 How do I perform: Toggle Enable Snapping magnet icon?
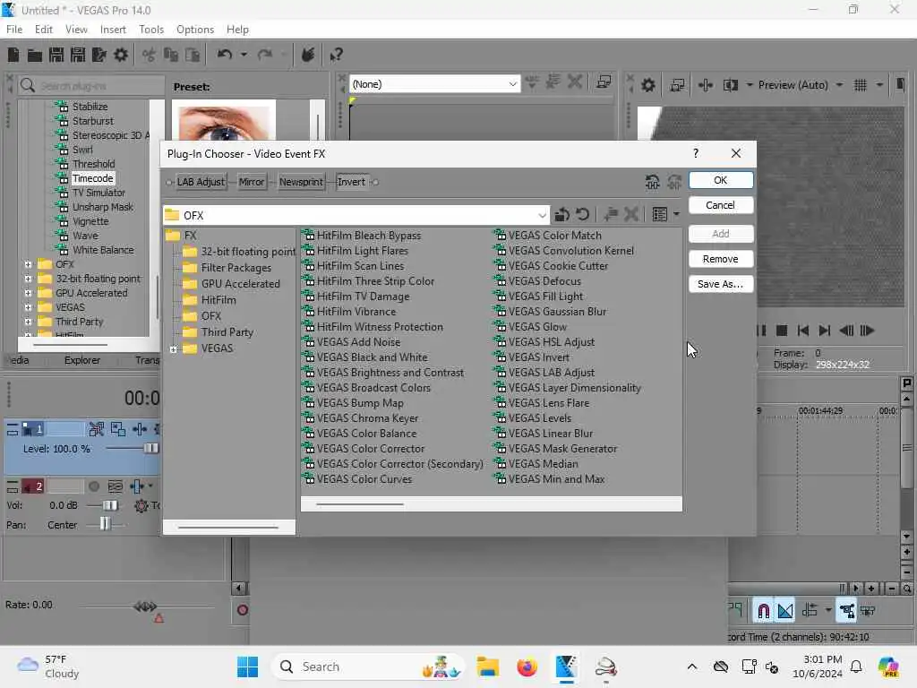[763, 611]
